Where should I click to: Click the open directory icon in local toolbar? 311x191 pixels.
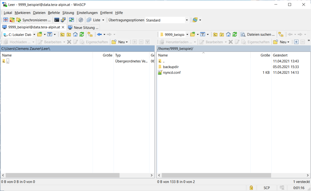click(x=40, y=34)
